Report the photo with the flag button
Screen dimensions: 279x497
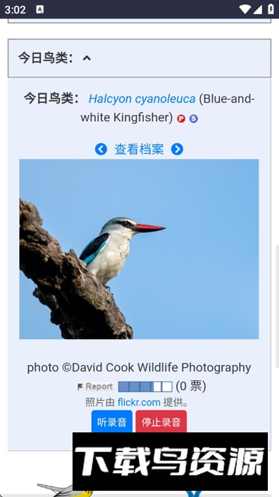click(x=95, y=386)
